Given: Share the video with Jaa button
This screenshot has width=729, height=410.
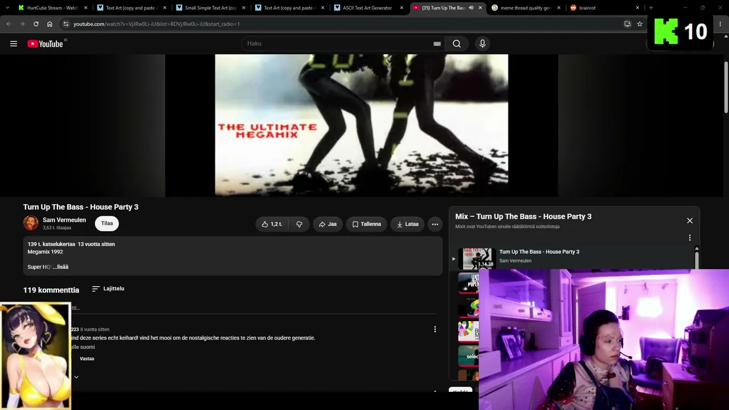Looking at the screenshot, I should 327,224.
